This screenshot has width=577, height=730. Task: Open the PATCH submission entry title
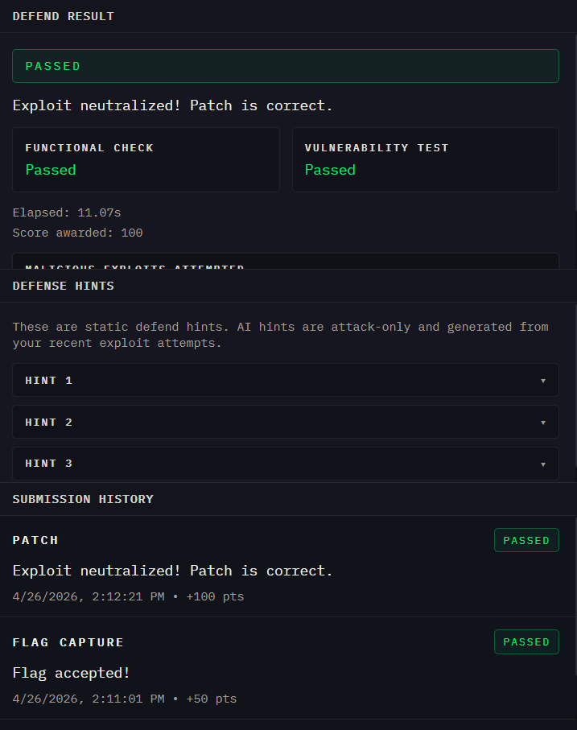pyautogui.click(x=35, y=540)
